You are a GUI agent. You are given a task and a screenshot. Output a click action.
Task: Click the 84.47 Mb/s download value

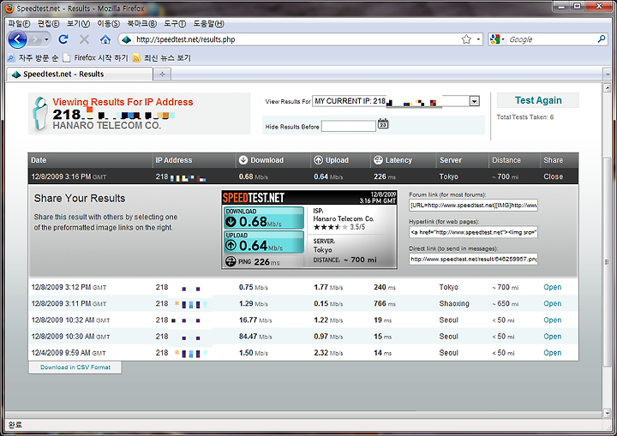coord(255,337)
